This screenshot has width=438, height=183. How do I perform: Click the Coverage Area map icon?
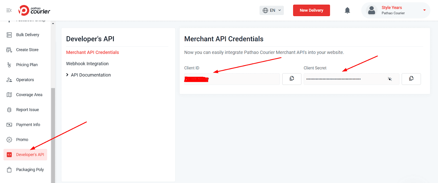9,95
